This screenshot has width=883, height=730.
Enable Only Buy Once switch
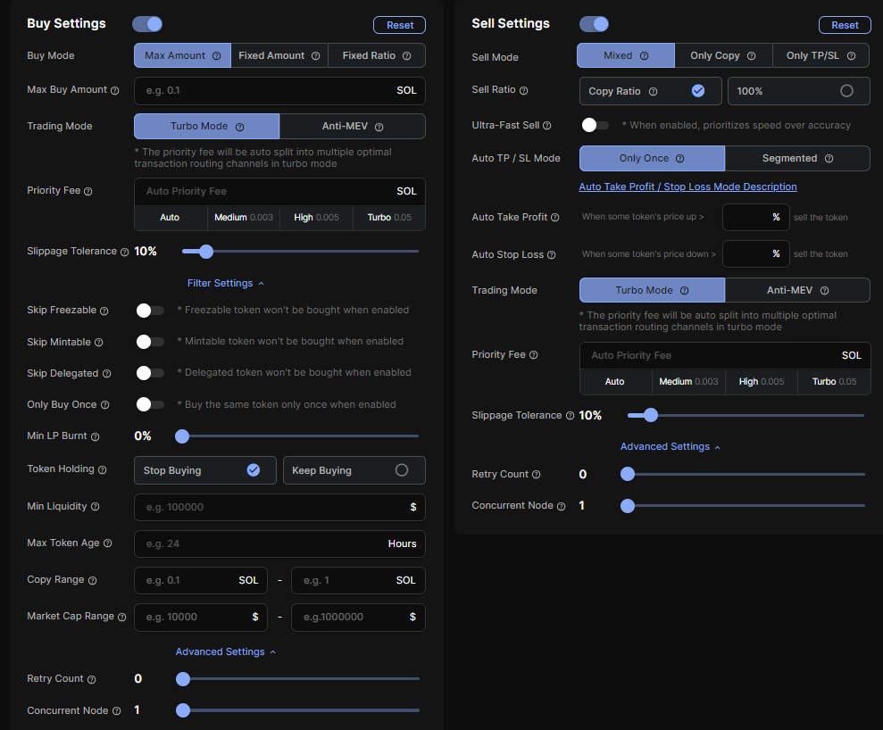(150, 404)
